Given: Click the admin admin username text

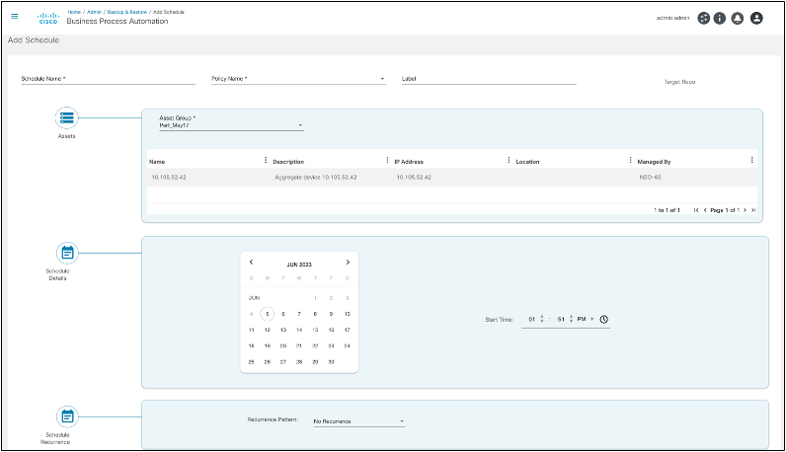Looking at the screenshot, I should coord(672,18).
